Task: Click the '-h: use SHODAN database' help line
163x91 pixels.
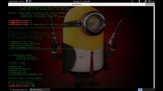Action: (x=44, y=7)
